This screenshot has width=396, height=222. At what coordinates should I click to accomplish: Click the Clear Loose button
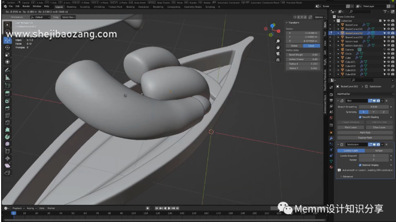(379, 128)
